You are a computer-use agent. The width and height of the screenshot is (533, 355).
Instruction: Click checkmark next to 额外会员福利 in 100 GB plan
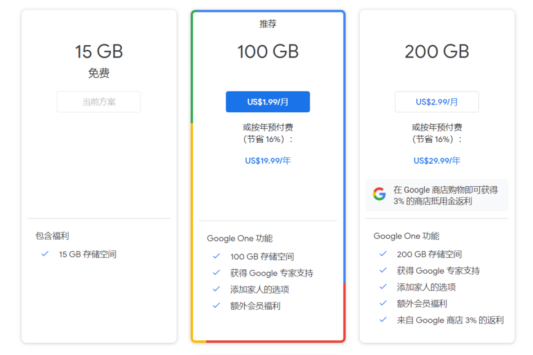216,305
